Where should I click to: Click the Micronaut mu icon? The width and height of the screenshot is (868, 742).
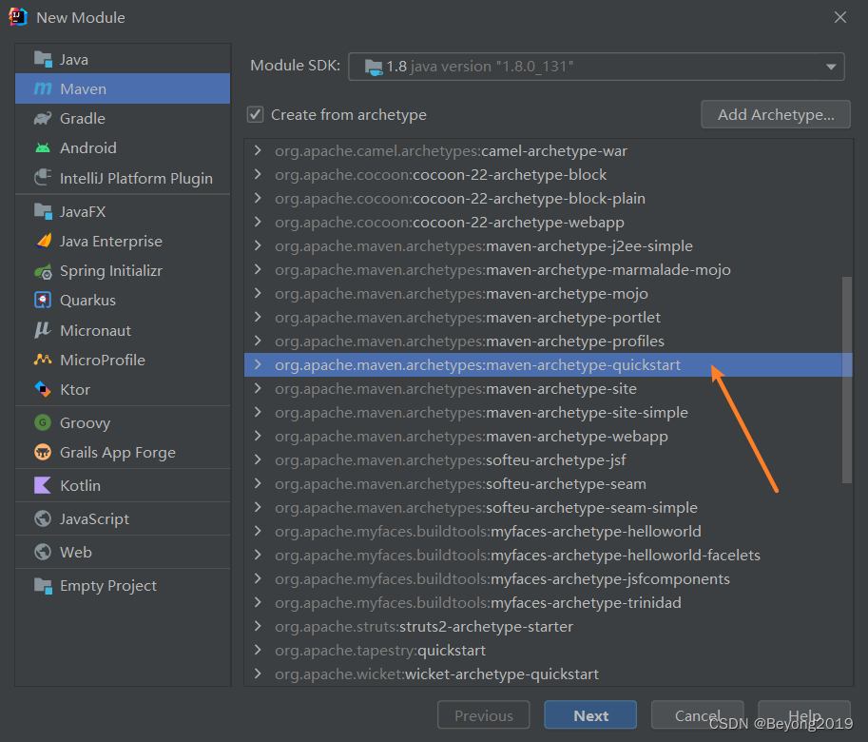point(43,330)
